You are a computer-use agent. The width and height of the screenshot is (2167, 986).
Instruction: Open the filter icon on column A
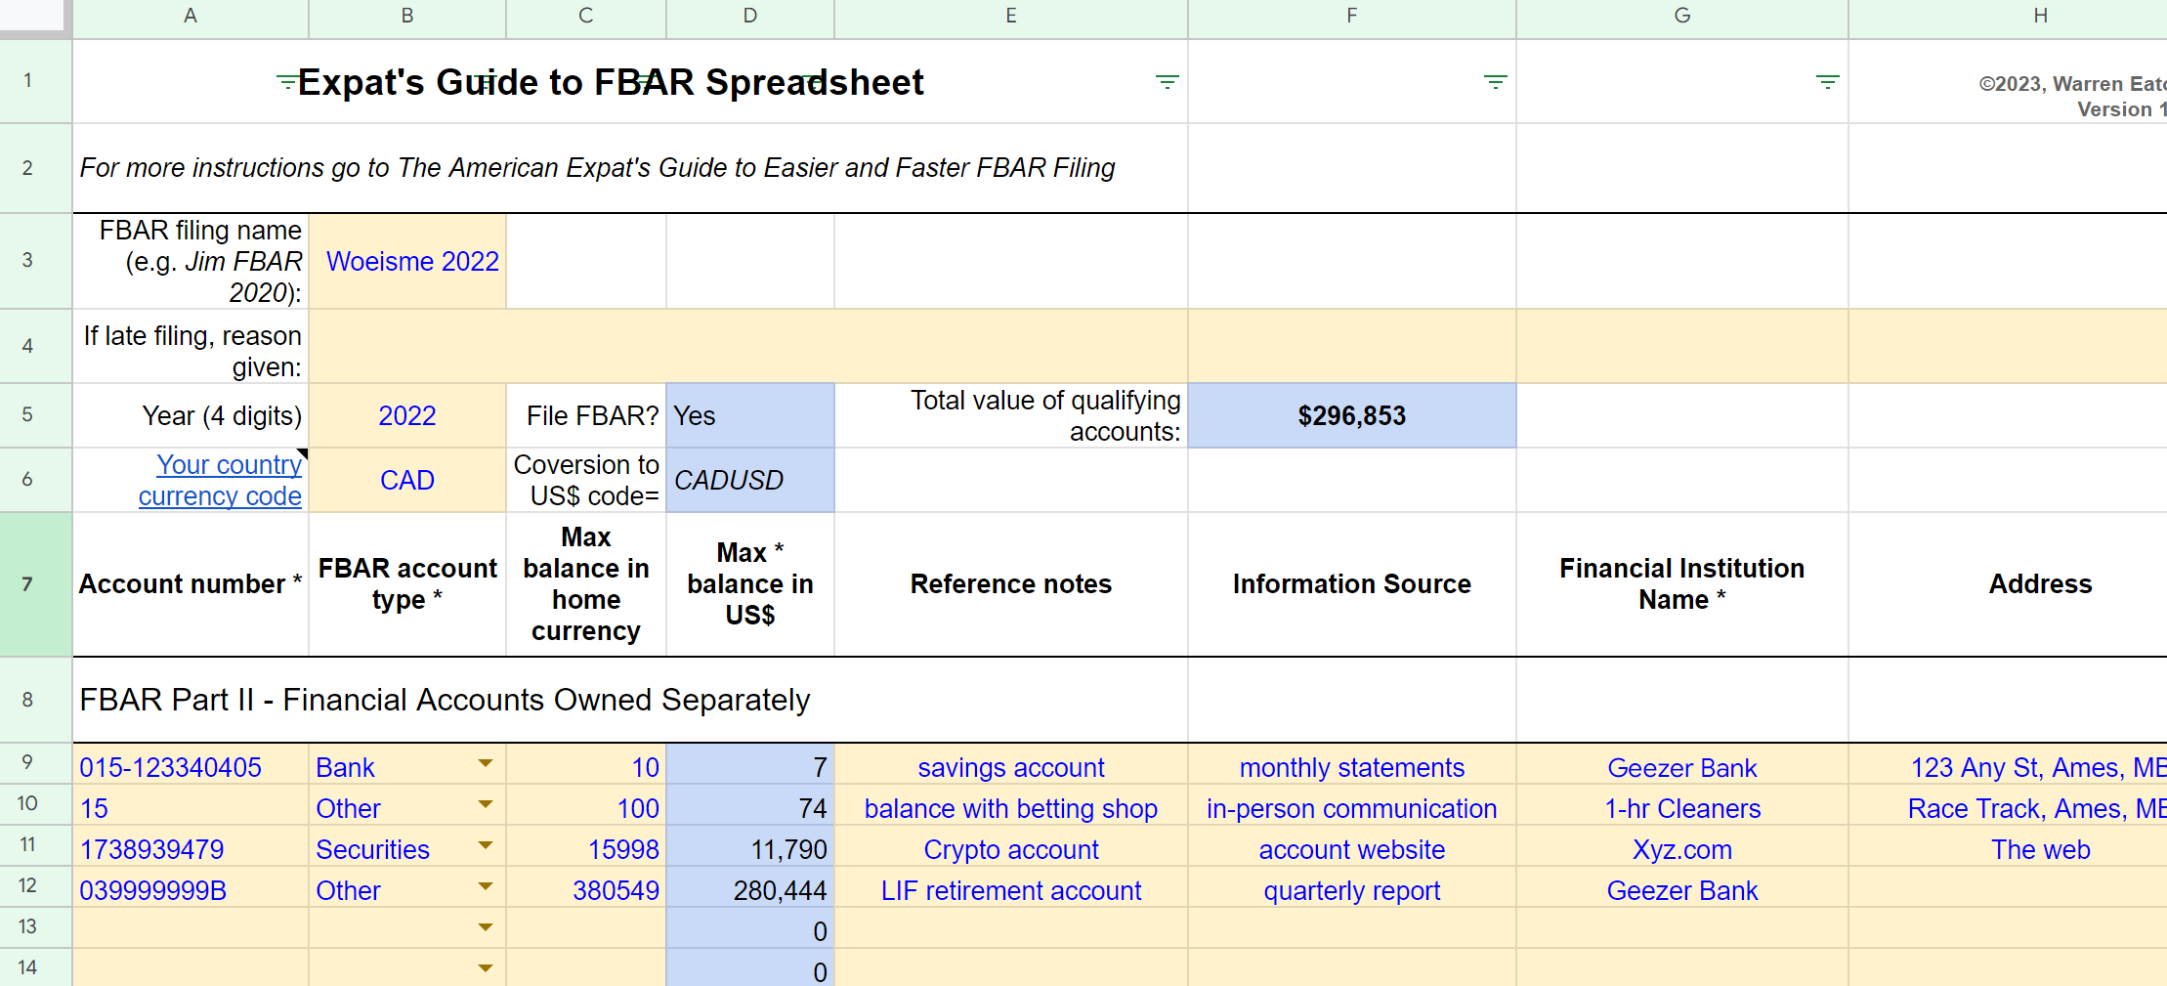pyautogui.click(x=286, y=82)
